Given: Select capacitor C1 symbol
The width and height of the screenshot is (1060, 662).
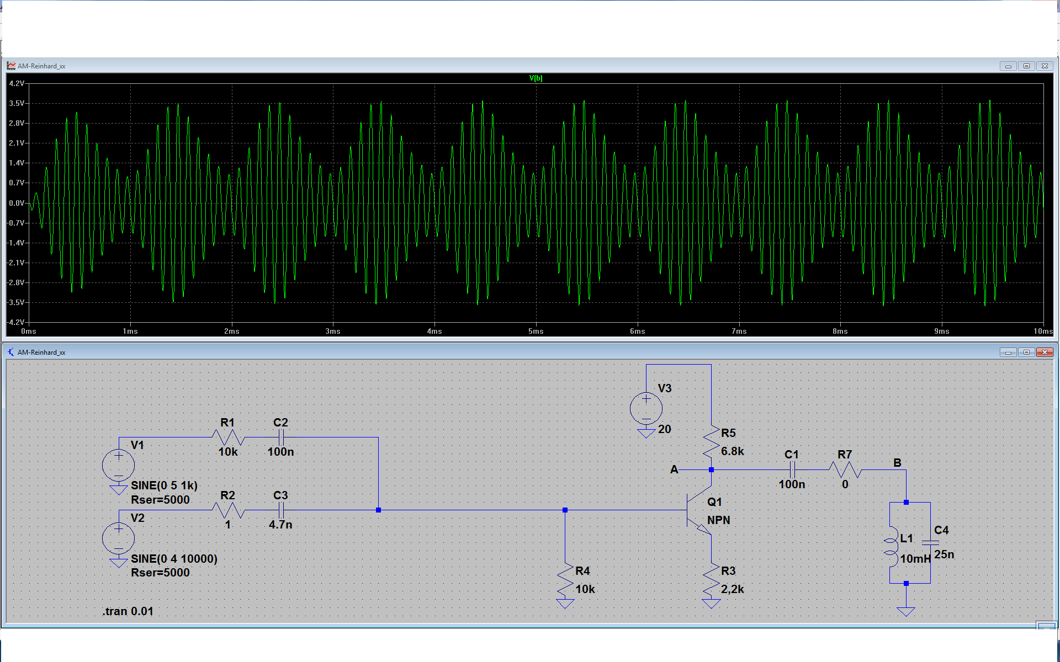Looking at the screenshot, I should [x=792, y=470].
